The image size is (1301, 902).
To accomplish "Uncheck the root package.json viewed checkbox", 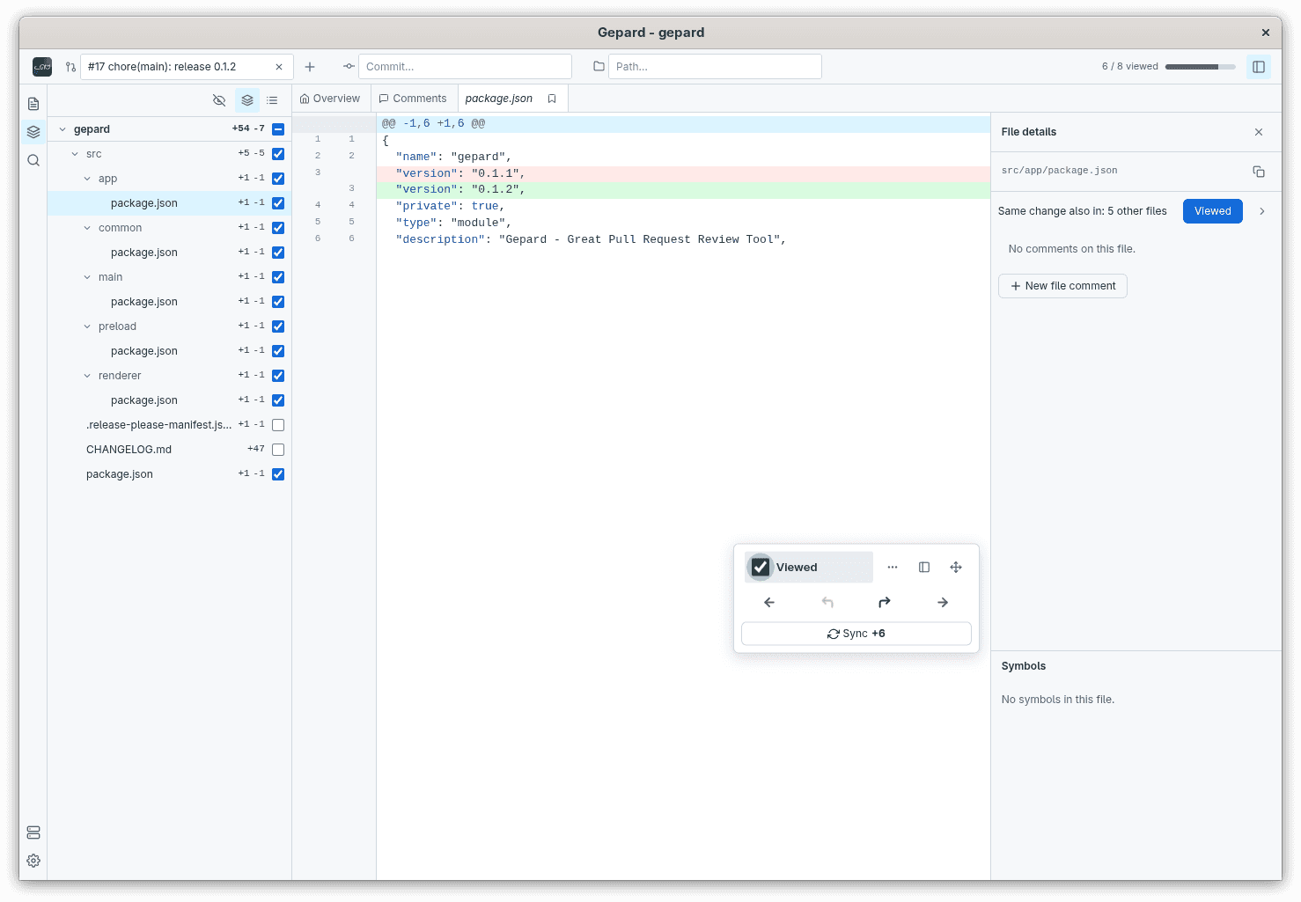I will click(x=278, y=474).
